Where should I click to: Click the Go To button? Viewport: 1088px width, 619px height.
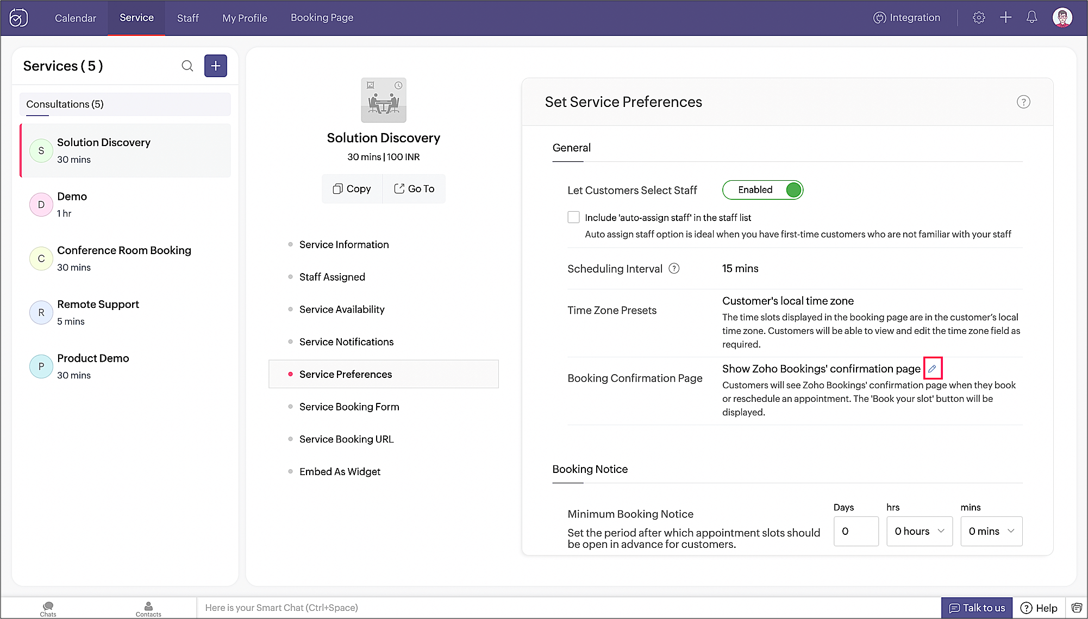(414, 189)
